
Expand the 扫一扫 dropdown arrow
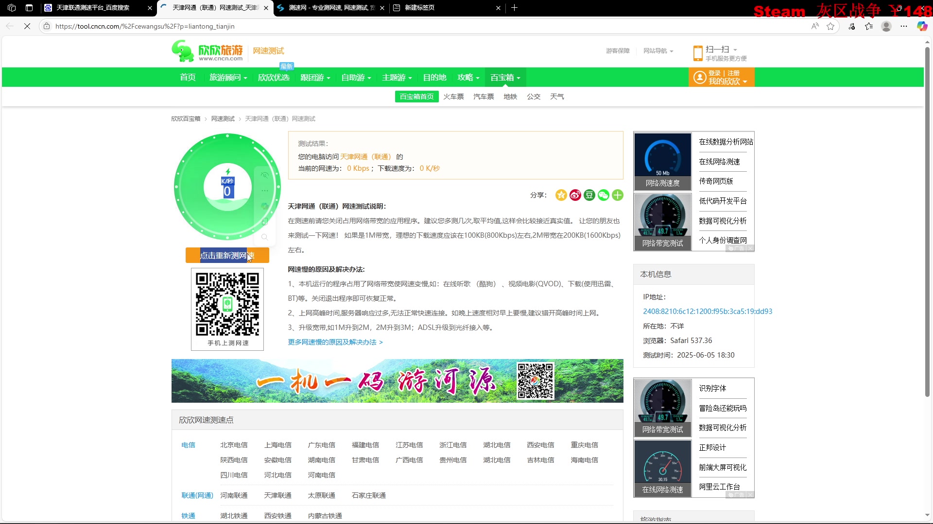pos(735,50)
